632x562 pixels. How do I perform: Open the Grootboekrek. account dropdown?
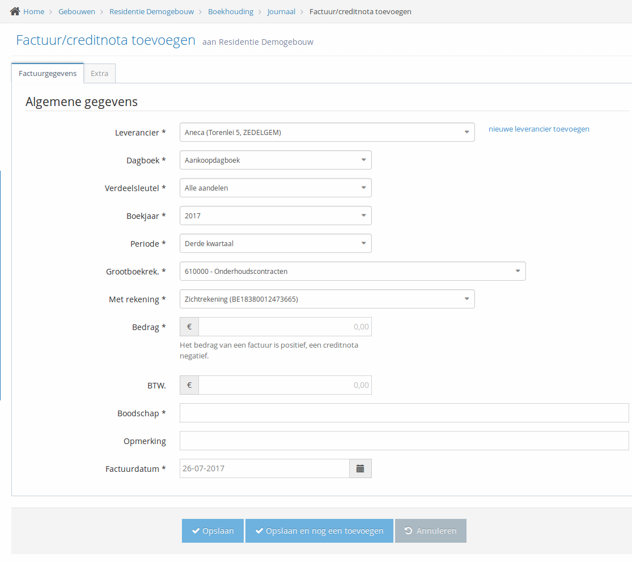(352, 271)
